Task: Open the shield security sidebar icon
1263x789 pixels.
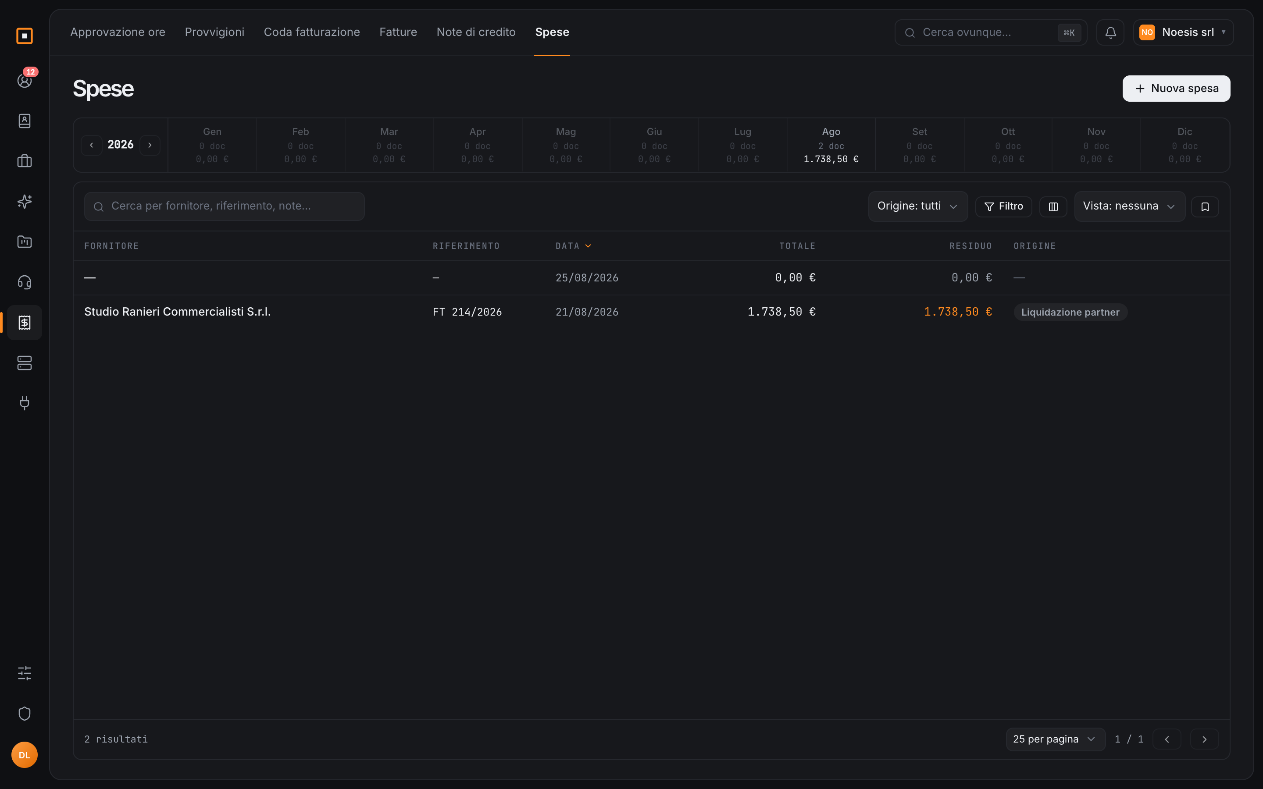Action: click(x=25, y=713)
